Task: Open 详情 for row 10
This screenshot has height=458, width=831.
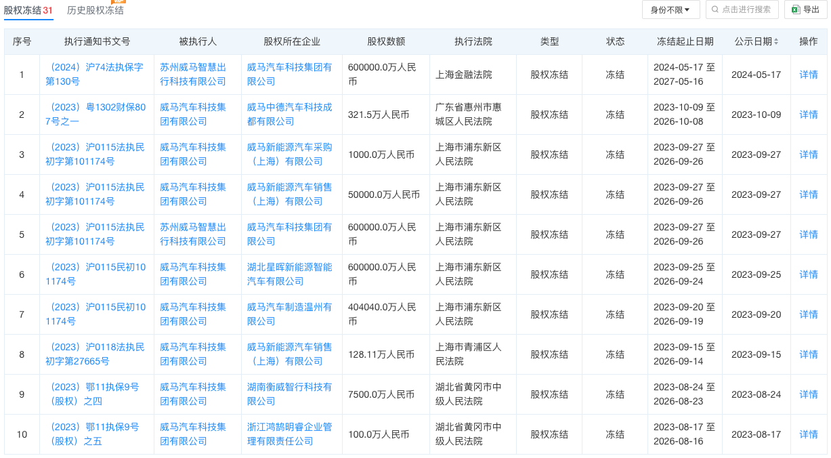Action: 809,434
